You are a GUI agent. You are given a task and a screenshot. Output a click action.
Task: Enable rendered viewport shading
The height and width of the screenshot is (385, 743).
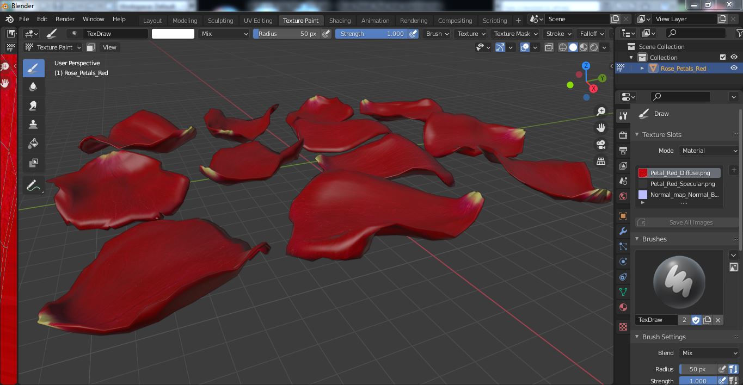594,47
